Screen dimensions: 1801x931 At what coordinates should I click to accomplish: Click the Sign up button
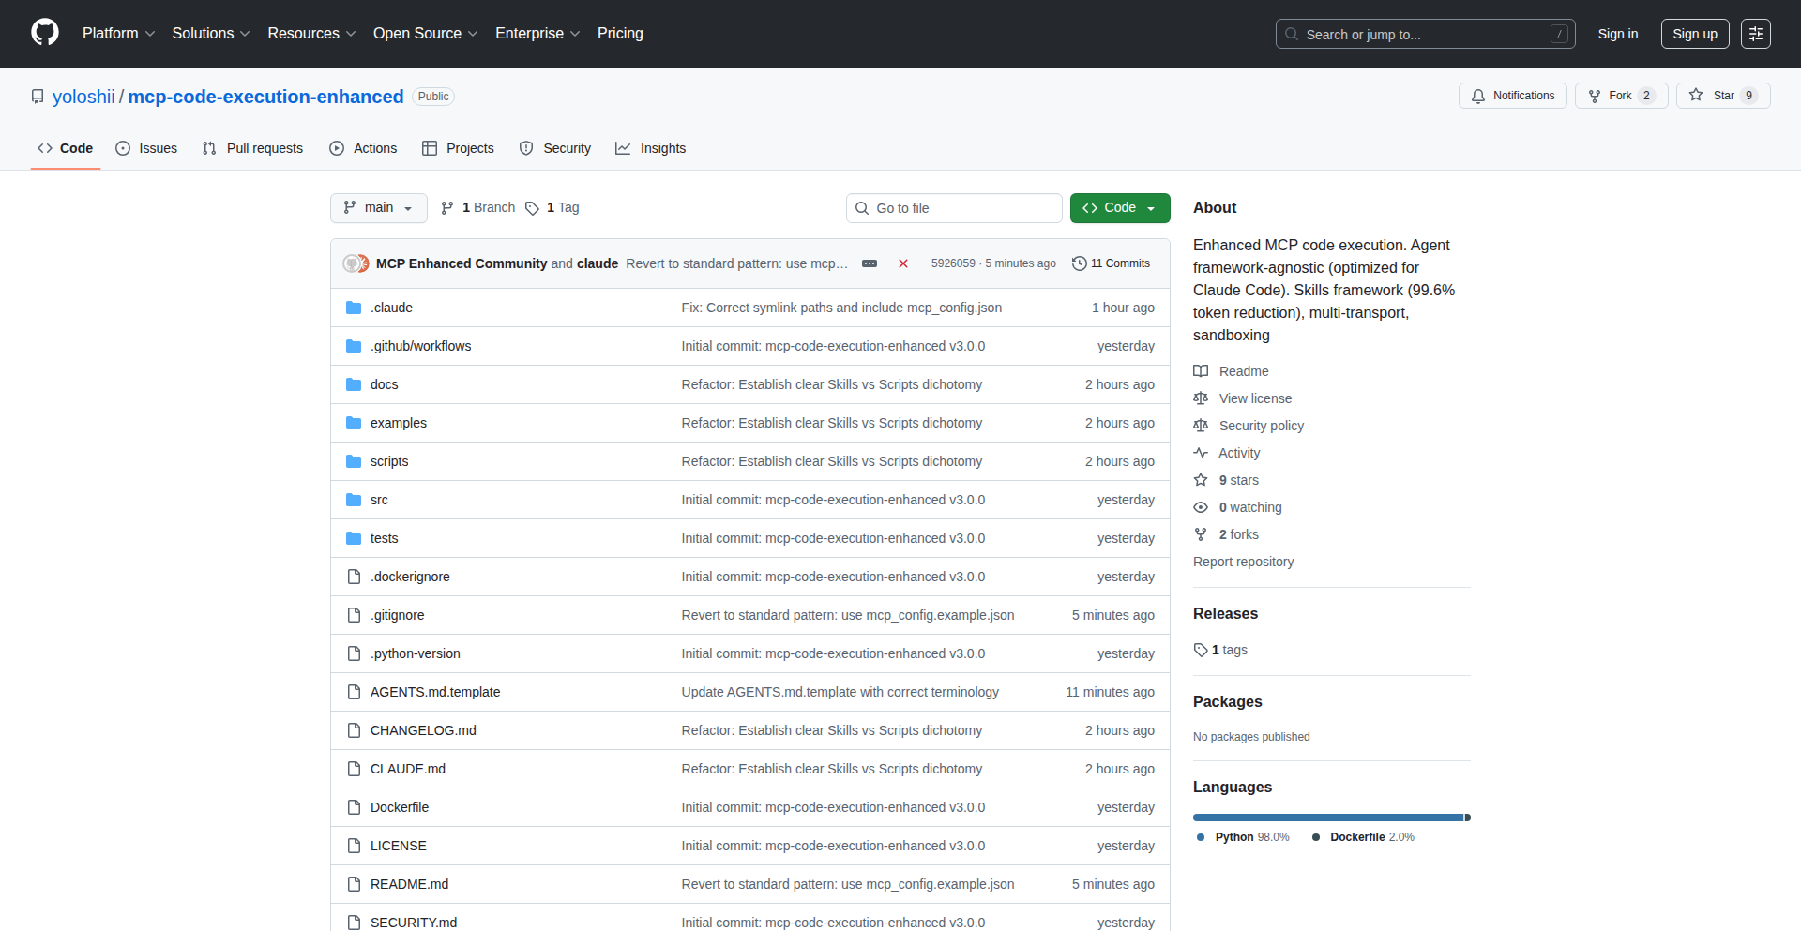pyautogui.click(x=1694, y=34)
